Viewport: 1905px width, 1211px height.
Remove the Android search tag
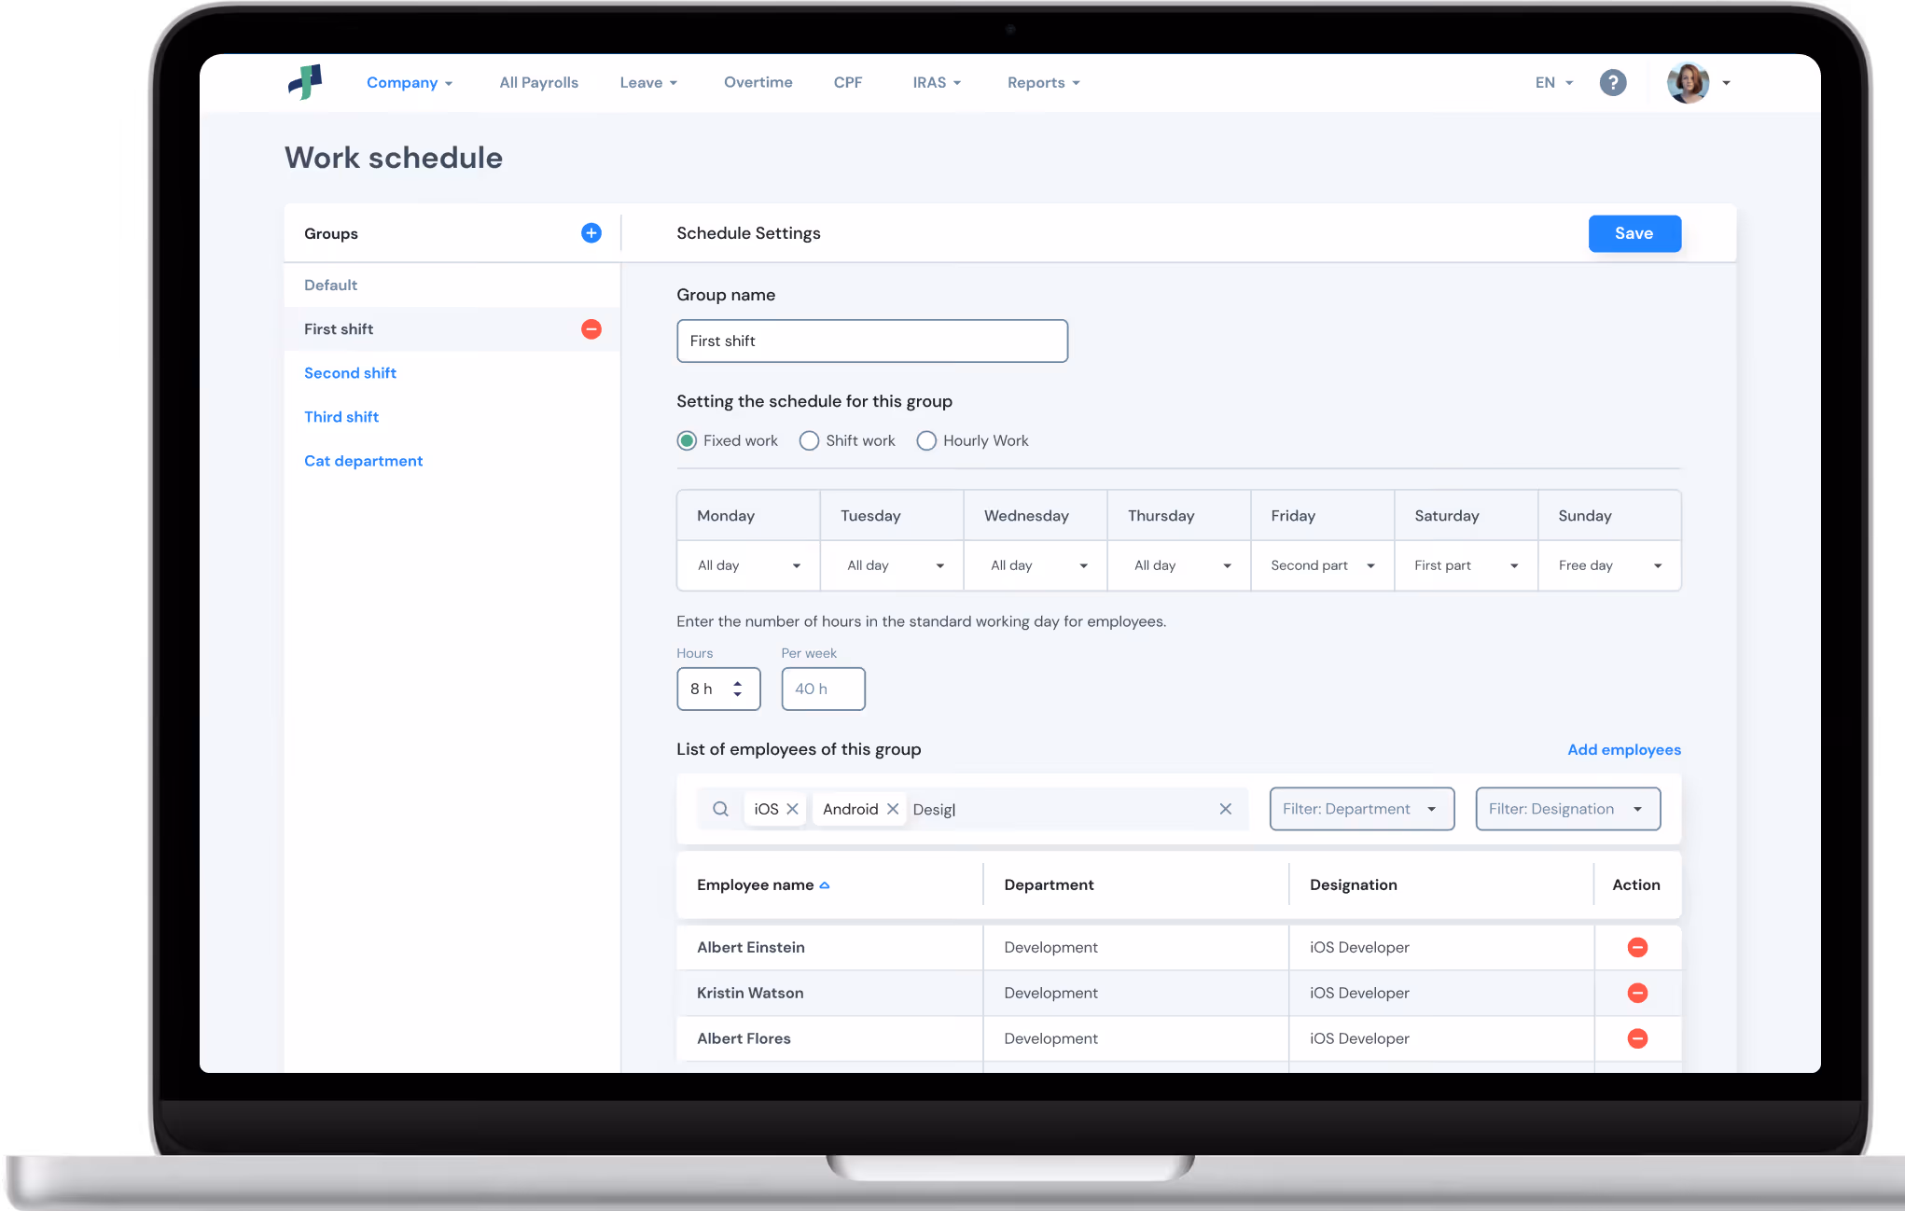coord(893,809)
